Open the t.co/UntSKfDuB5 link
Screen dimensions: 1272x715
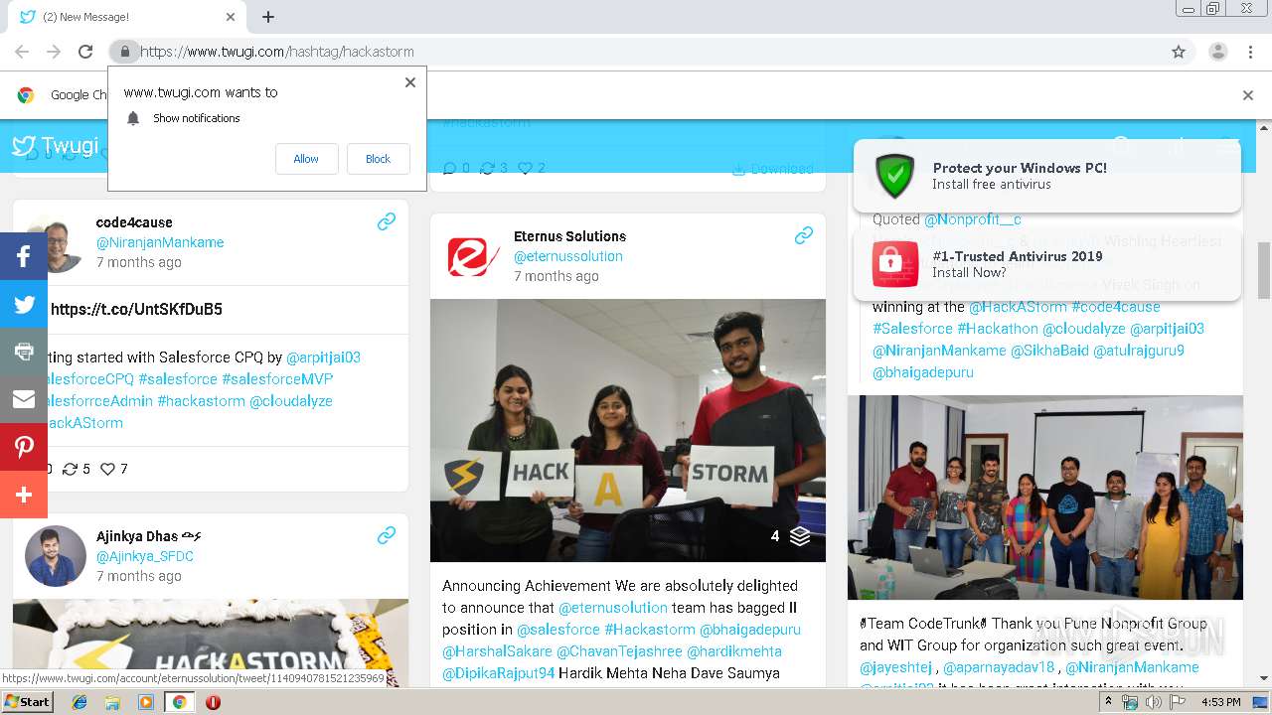point(136,309)
